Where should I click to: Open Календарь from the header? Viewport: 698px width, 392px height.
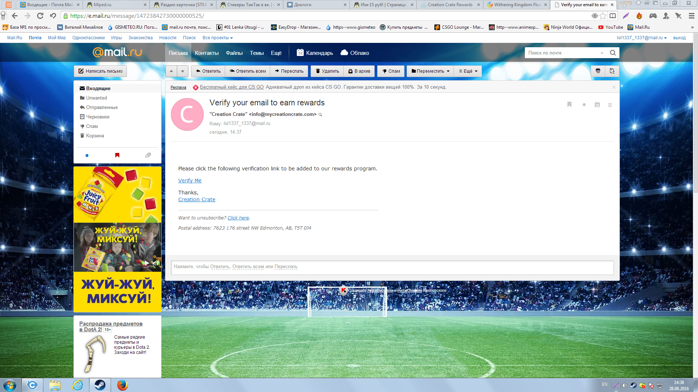tap(315, 53)
